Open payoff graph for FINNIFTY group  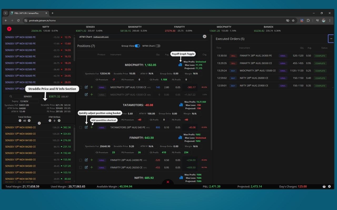point(180,137)
